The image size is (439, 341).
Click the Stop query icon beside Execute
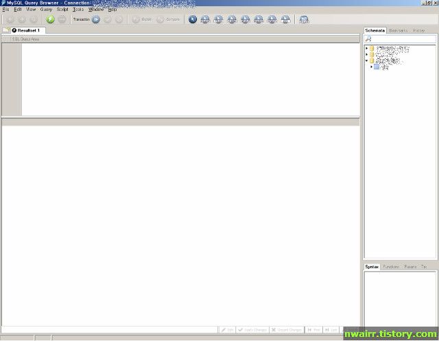tap(62, 19)
